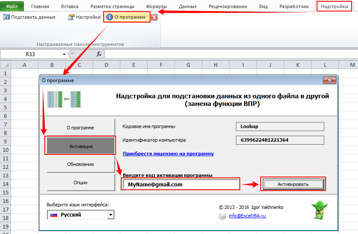Open the 'Файл' tab
Screen dimensions: 358x234
point(12,6)
